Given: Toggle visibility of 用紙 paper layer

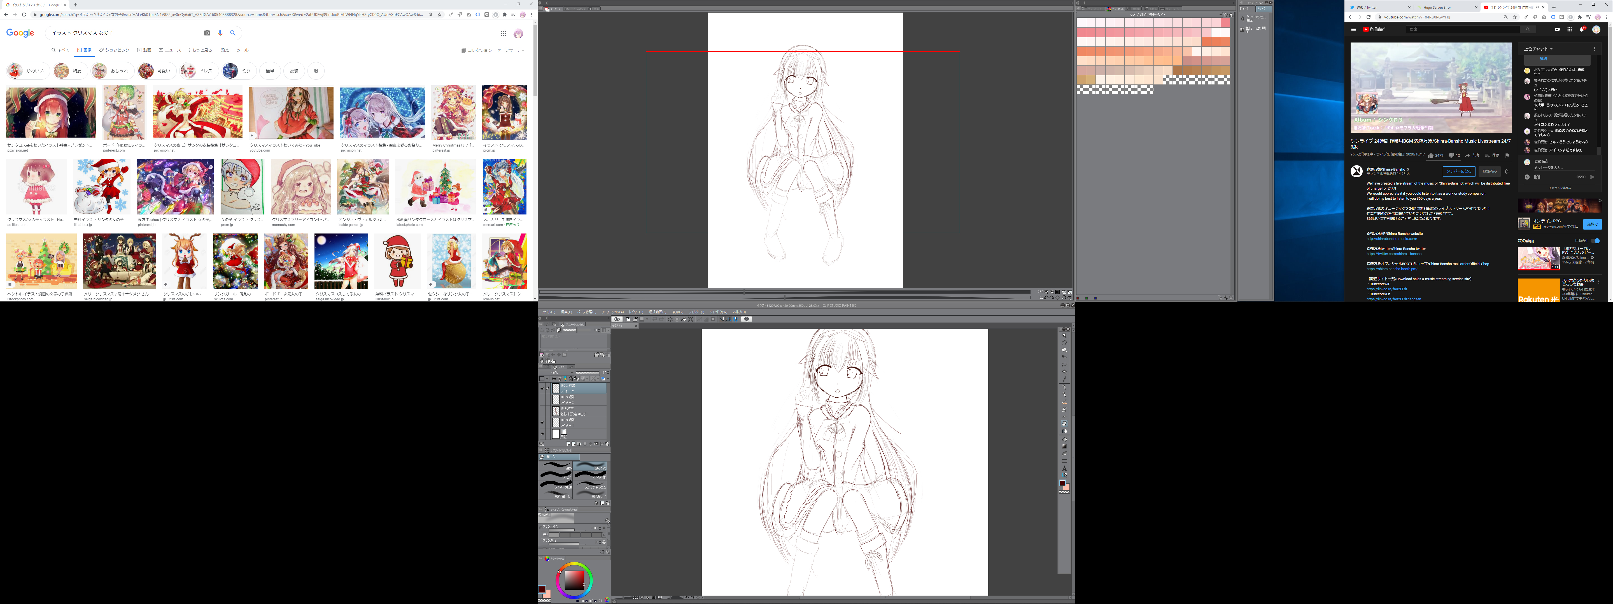Looking at the screenshot, I should [542, 434].
